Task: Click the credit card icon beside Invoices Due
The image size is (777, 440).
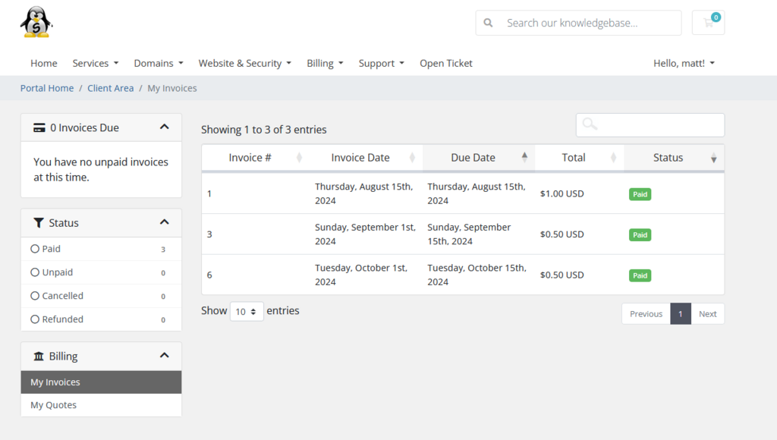Action: pos(39,127)
